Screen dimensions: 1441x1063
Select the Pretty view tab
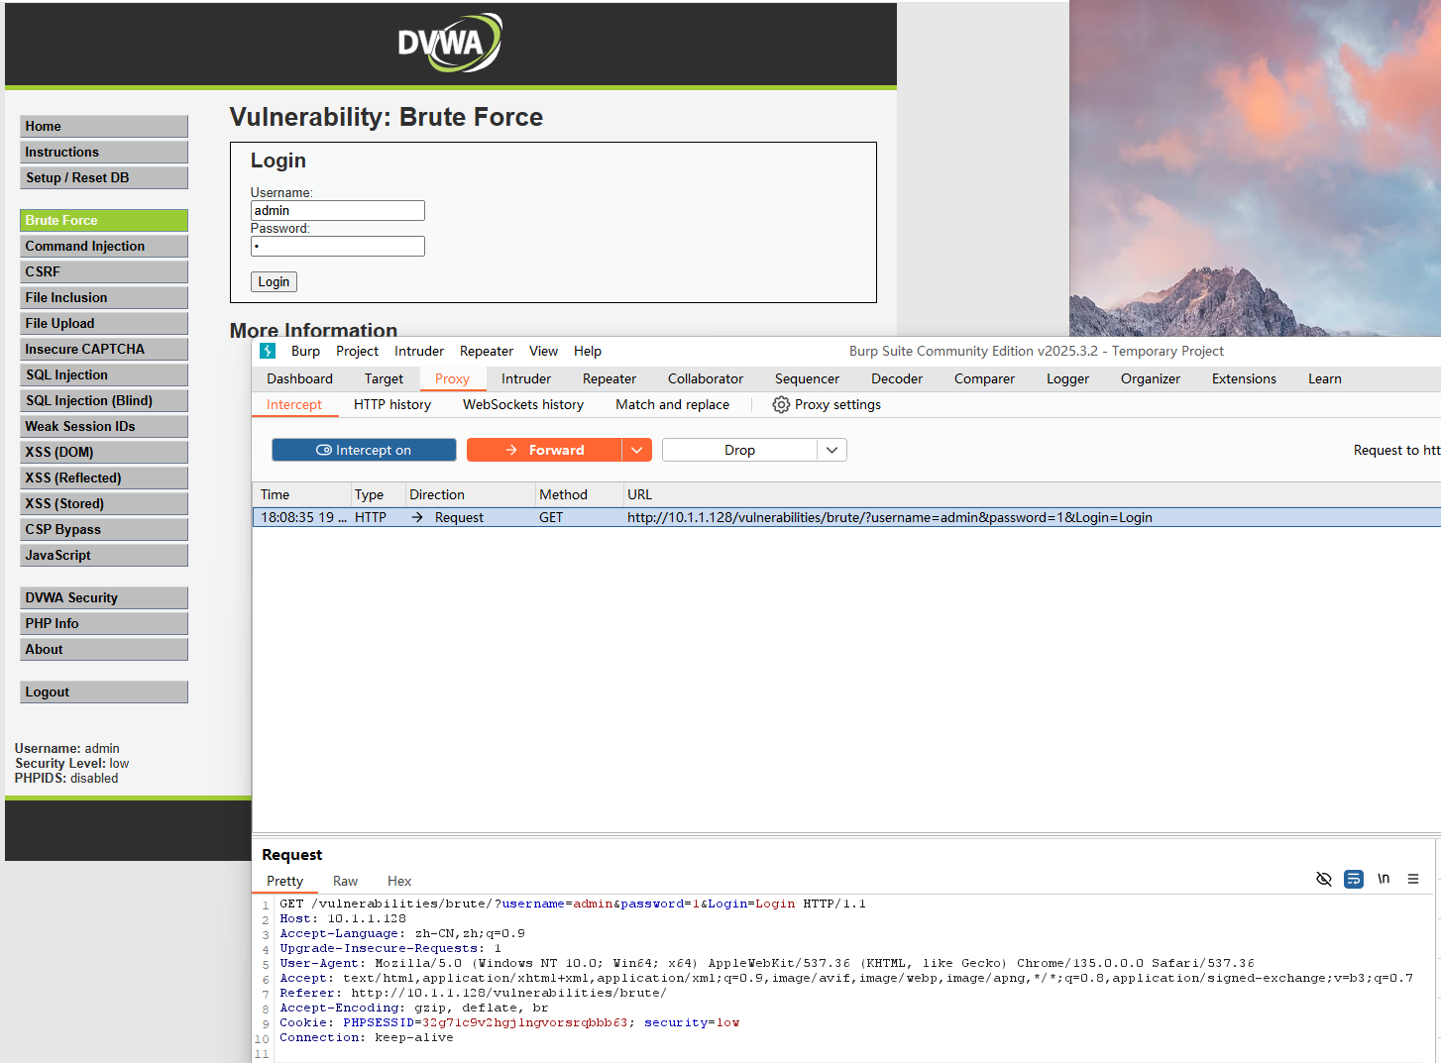coord(284,881)
